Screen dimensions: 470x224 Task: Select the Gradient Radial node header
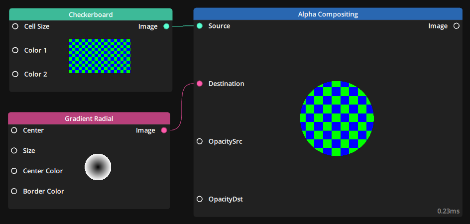tap(89, 118)
